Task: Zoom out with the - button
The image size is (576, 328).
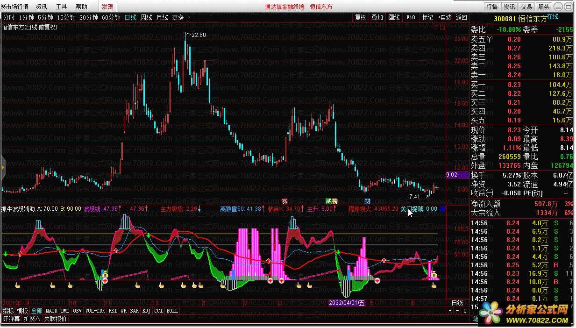Action: [457, 311]
